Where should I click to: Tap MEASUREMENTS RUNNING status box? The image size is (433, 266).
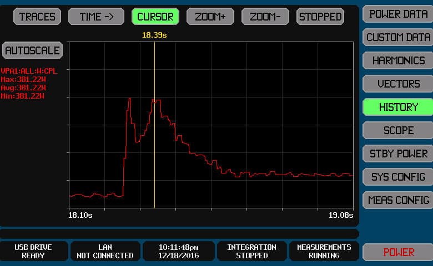(x=324, y=251)
